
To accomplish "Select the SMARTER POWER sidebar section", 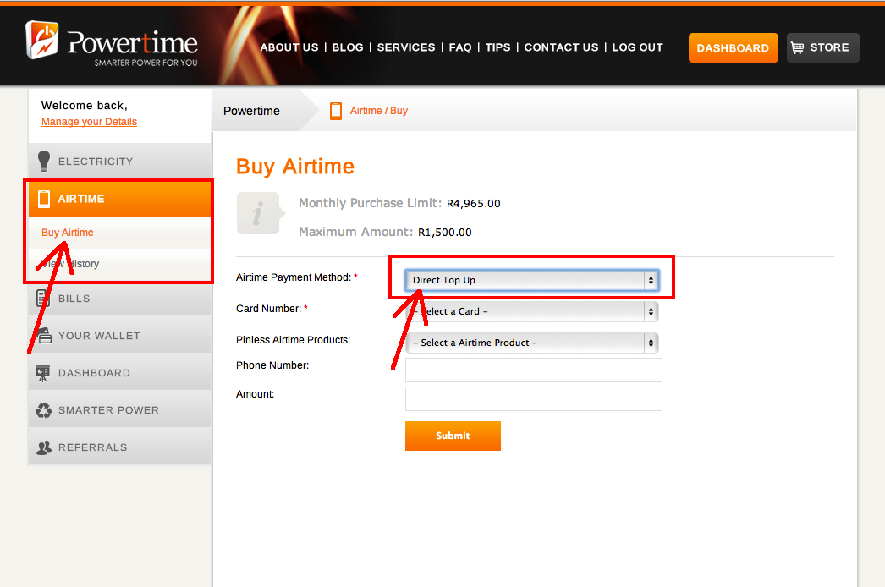I will pos(119,410).
